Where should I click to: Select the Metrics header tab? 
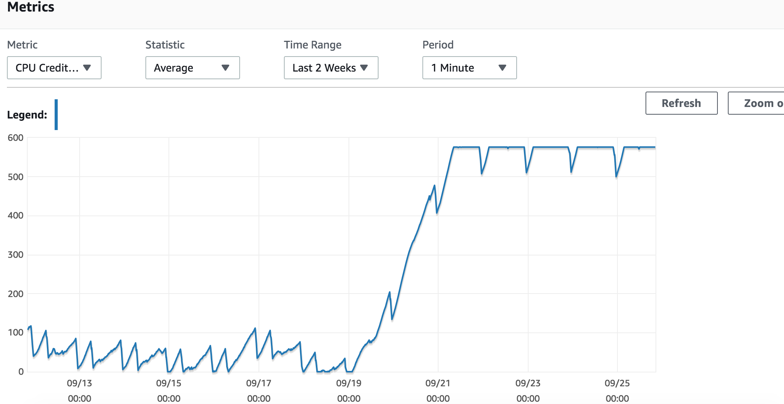tap(31, 7)
